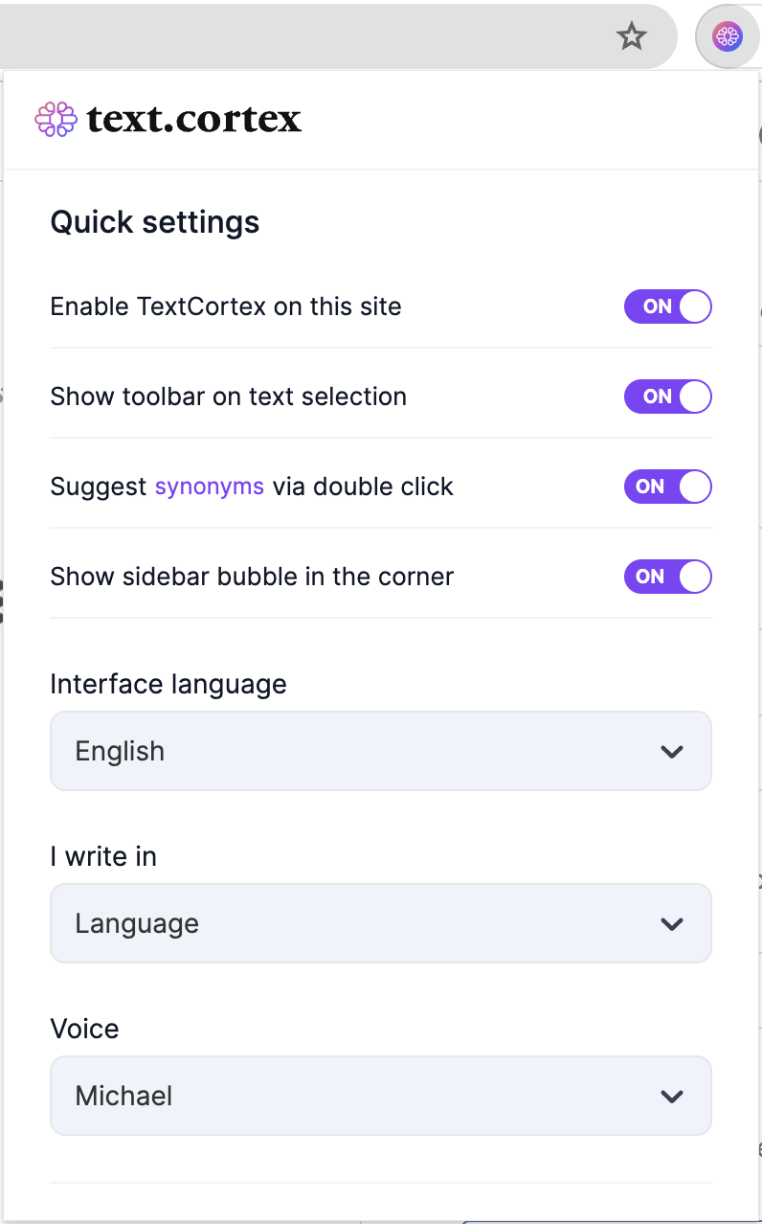Image resolution: width=762 pixels, height=1224 pixels.
Task: Open the I write in Language dropdown
Action: tap(381, 923)
